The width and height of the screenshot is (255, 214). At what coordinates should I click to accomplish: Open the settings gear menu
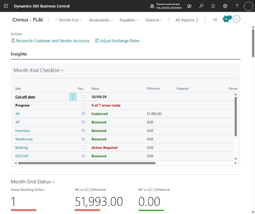(225, 6)
